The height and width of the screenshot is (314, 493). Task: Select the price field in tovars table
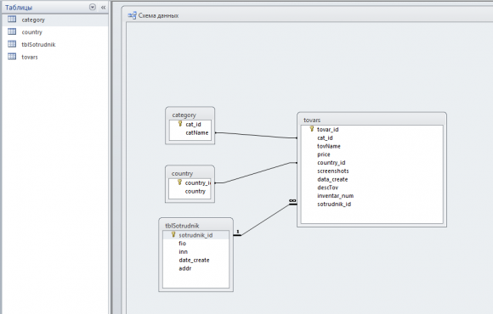pos(324,154)
